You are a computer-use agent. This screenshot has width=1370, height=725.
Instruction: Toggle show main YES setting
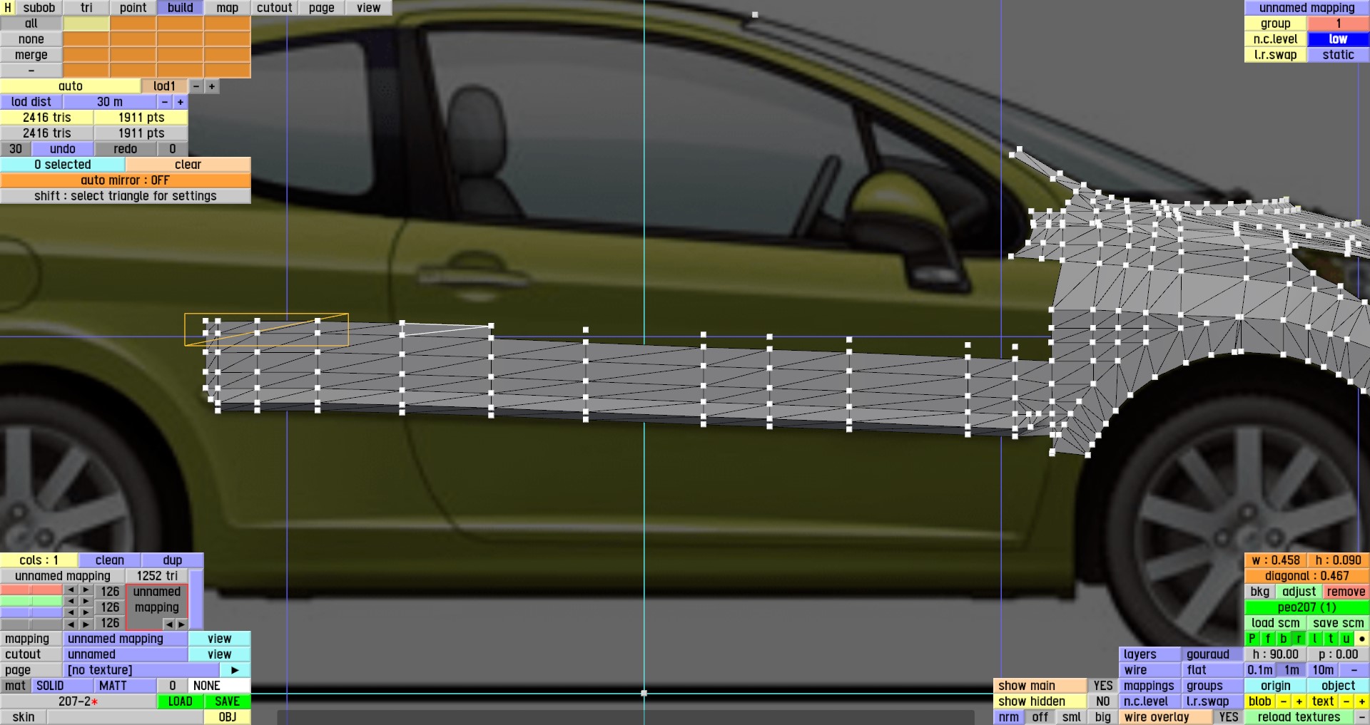1102,686
